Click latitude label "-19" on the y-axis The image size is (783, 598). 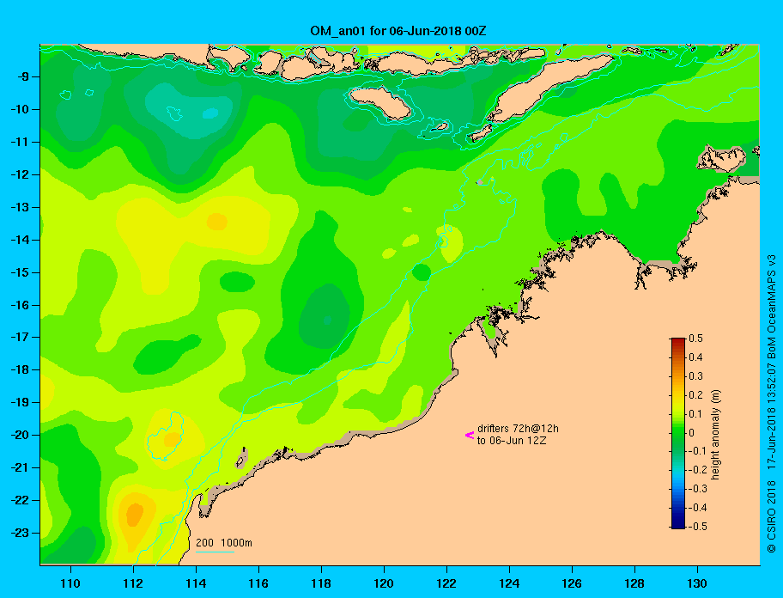pyautogui.click(x=21, y=402)
